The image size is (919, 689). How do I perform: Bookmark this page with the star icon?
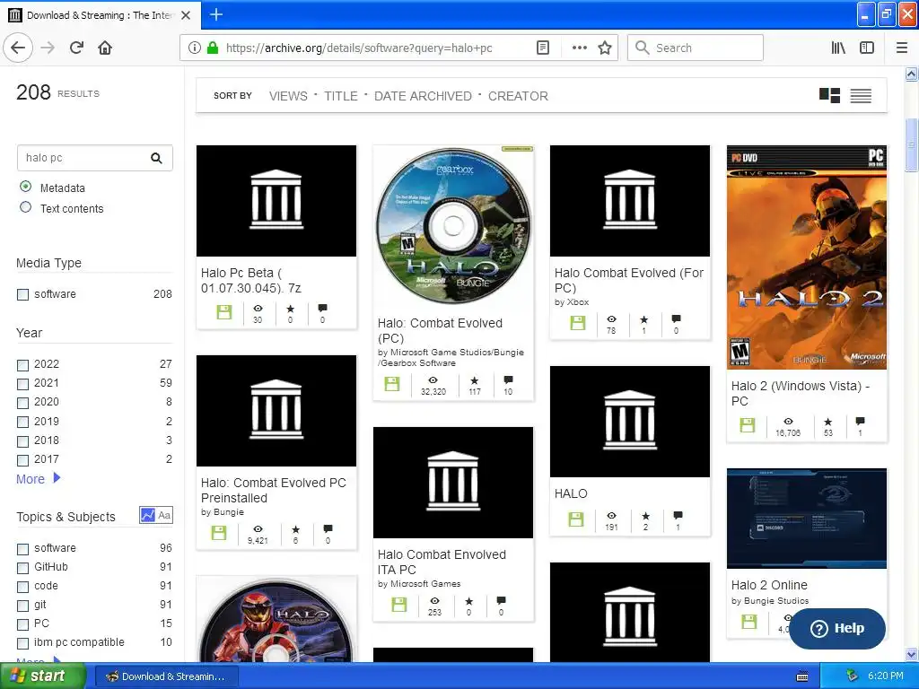605,48
